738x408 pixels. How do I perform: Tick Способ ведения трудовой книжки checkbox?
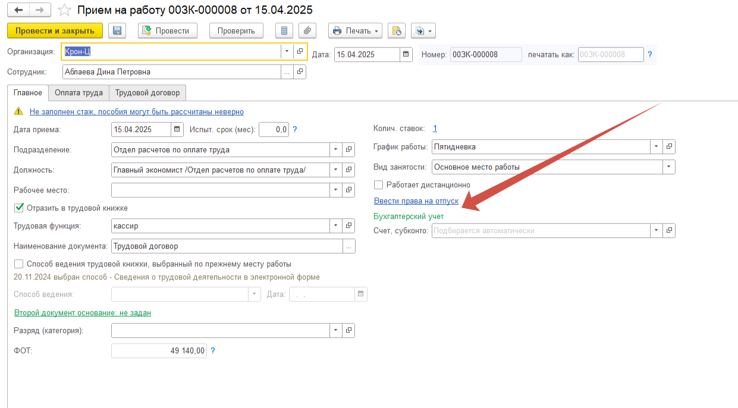point(18,264)
